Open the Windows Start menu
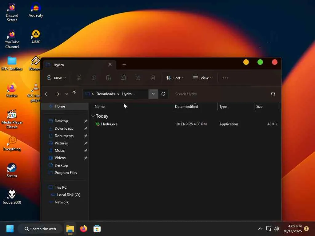 (x=10, y=229)
